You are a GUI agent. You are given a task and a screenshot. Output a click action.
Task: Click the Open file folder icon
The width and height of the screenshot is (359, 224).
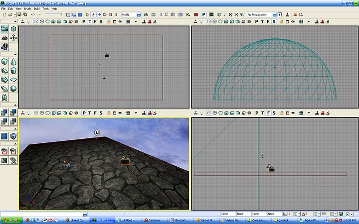(x=10, y=14)
